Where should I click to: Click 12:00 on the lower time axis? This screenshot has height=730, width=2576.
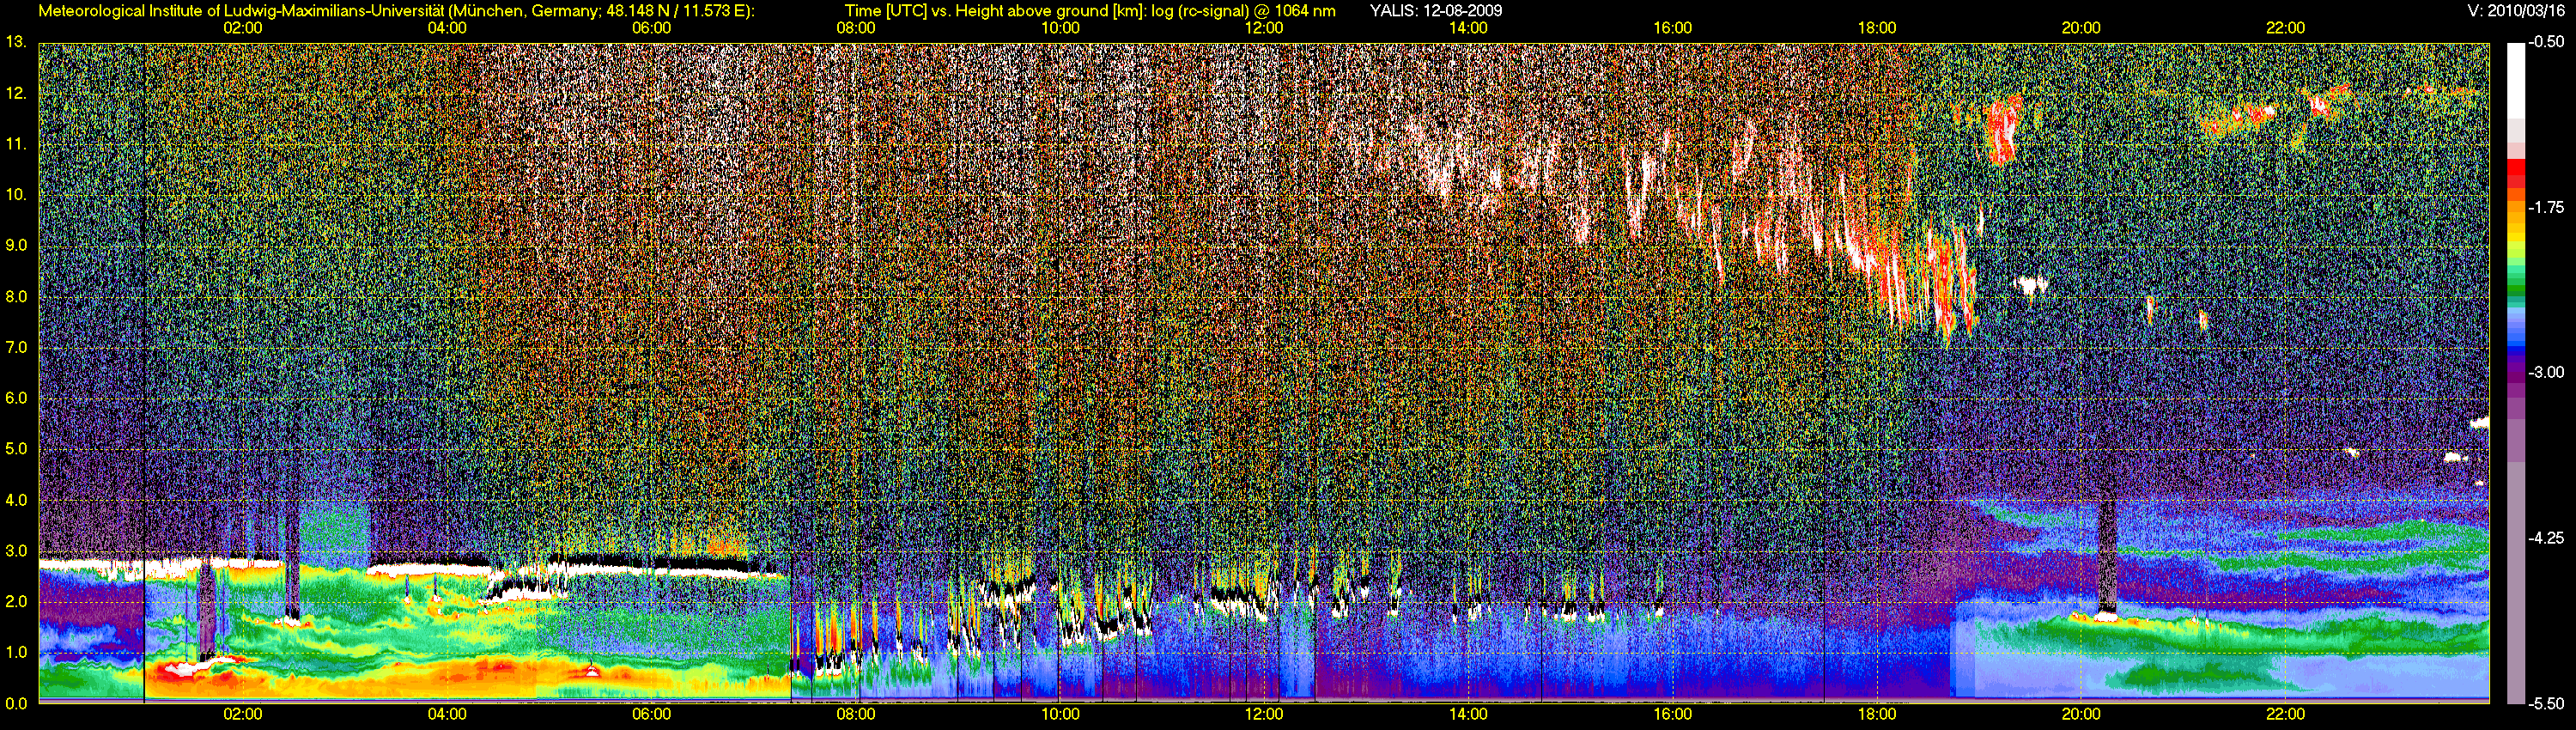click(x=1264, y=714)
